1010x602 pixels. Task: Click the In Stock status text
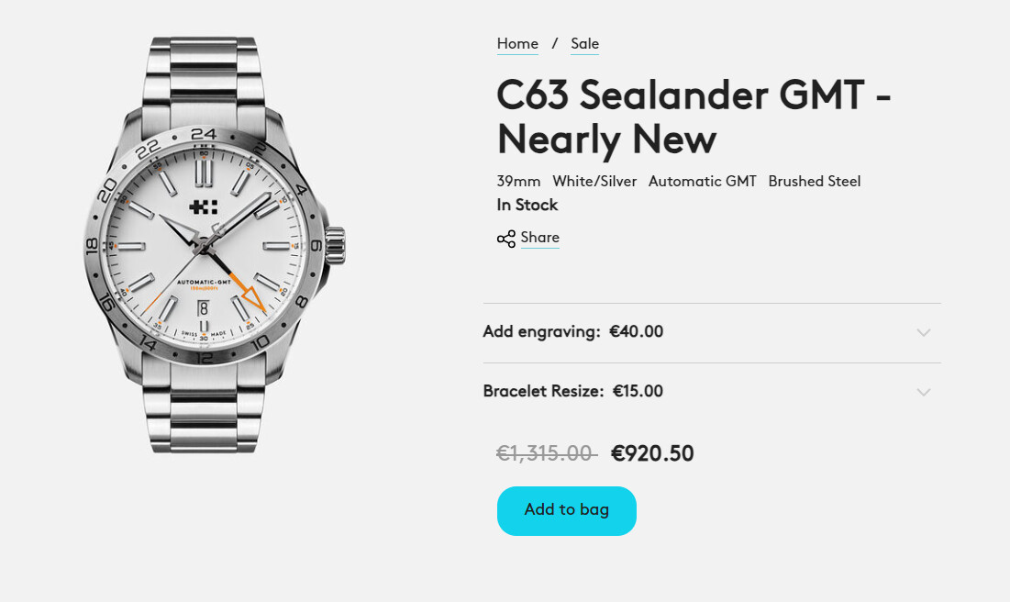tap(527, 205)
